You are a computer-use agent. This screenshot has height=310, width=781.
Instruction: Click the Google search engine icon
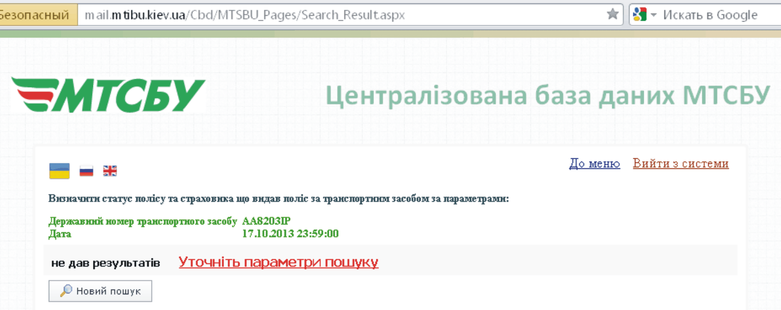coord(640,14)
